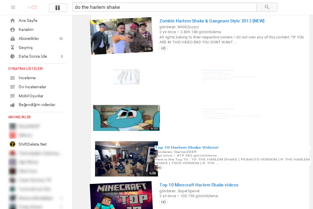Click the YouTube logo
Viewport: 313px width, 209px height.
coord(32,7)
